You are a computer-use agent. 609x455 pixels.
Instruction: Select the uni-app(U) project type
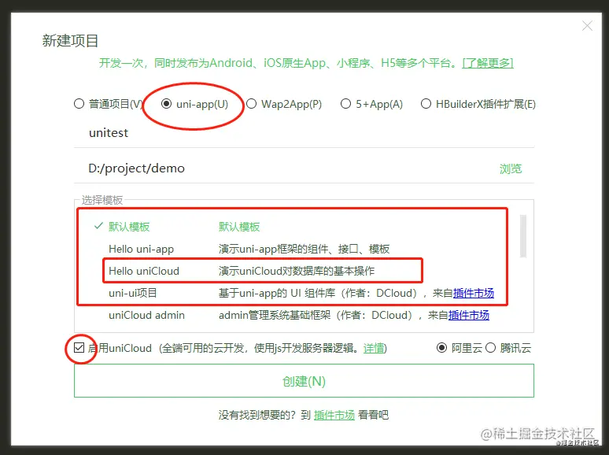[x=166, y=104]
